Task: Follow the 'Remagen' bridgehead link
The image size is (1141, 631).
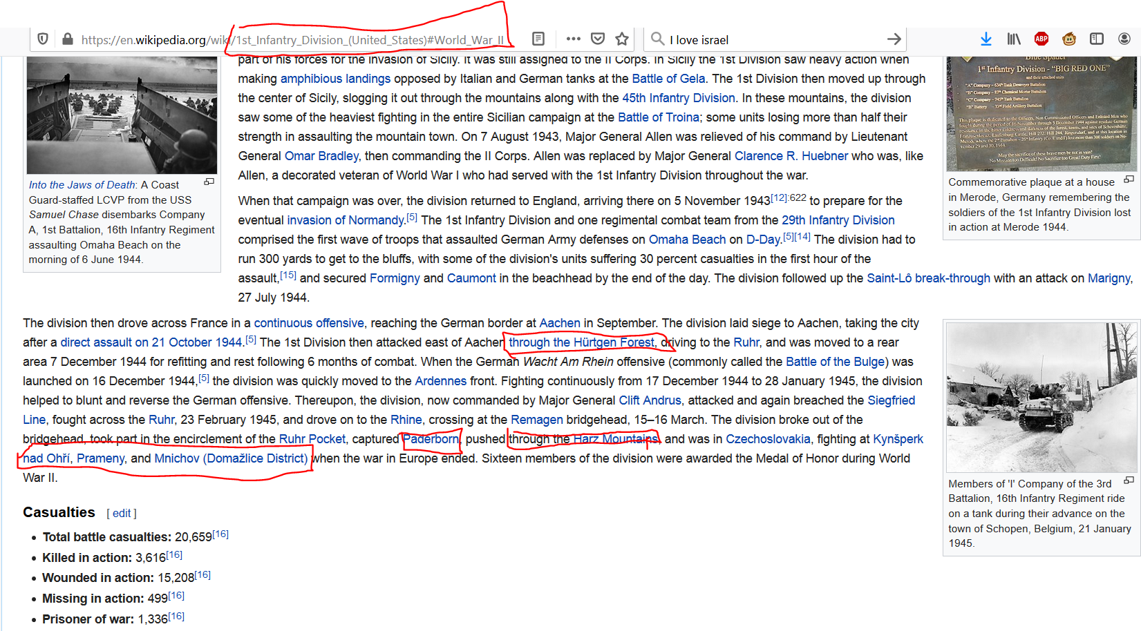Action: pos(536,420)
